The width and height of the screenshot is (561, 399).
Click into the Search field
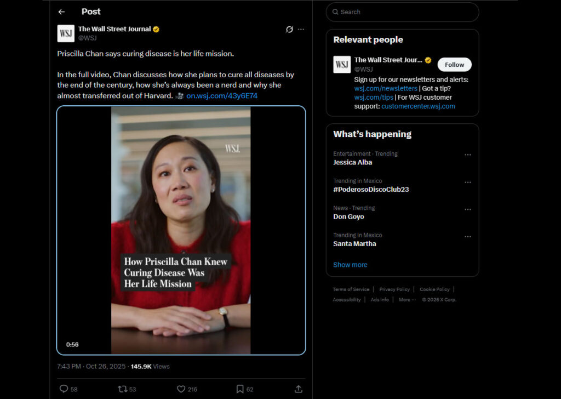tap(405, 12)
